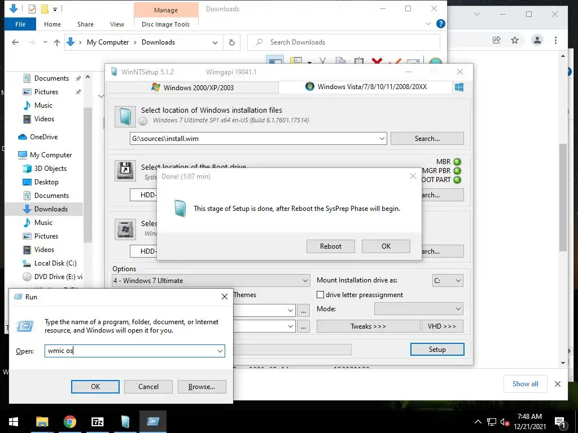This screenshot has width=578, height=433.
Task: Open the Share ribbon tab
Action: (x=85, y=24)
